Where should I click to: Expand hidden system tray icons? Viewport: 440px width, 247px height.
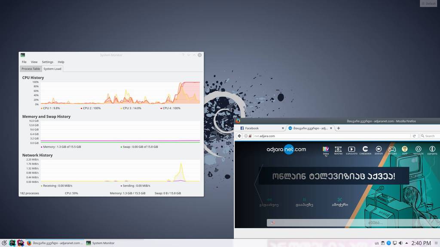click(x=406, y=243)
